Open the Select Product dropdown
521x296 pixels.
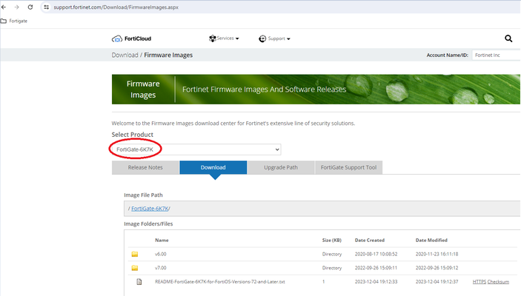coord(196,149)
